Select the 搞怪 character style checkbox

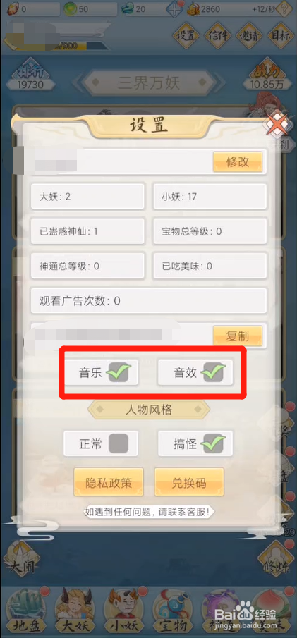214,443
